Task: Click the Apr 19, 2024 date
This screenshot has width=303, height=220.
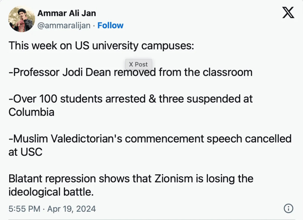Action: coord(71,209)
